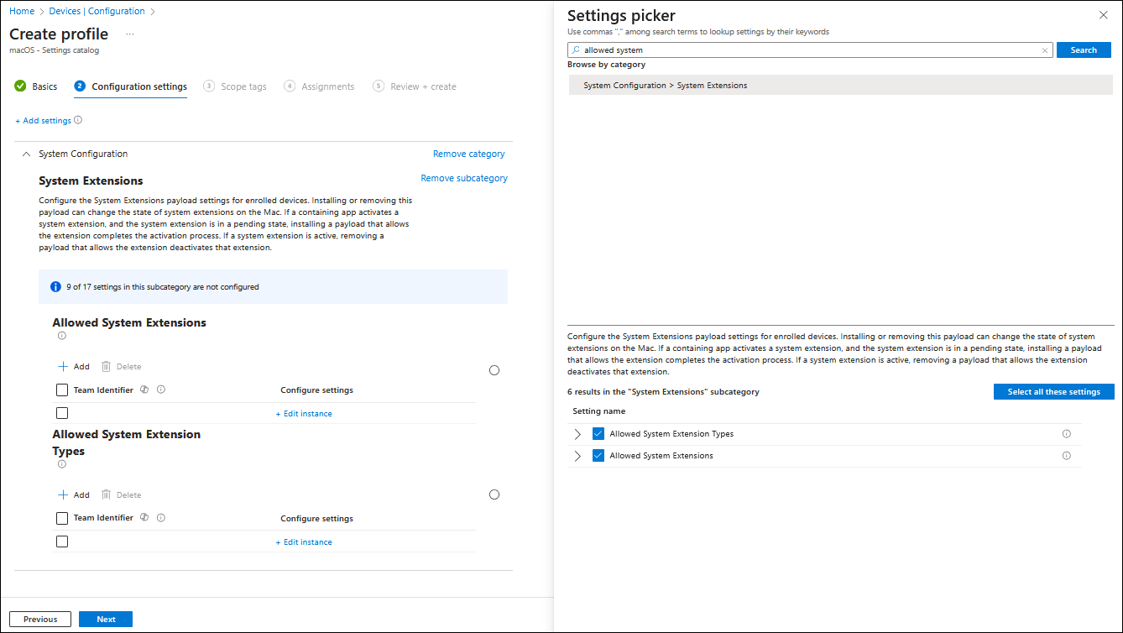The width and height of the screenshot is (1123, 633).
Task: Open the Assignments tab
Action: 319,86
